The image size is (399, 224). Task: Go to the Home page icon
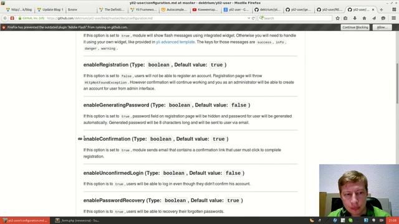tap(364, 18)
